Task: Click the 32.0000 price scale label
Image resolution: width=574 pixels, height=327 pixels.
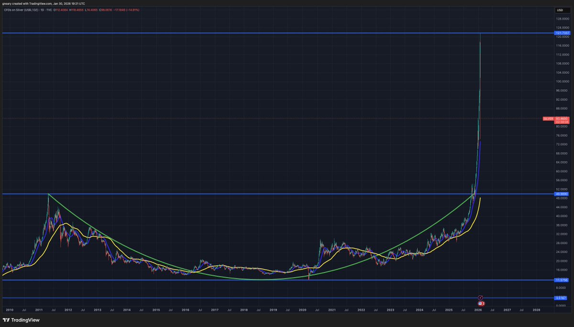Action: [562, 234]
